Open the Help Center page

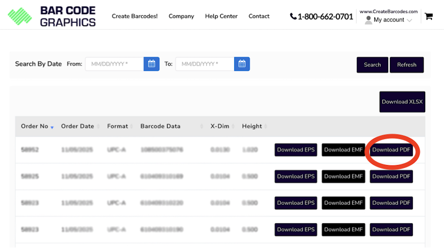(221, 16)
